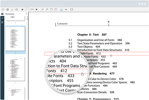Select page 7 thumbnail
Screen dimensions: 149x100
click(x=15, y=69)
